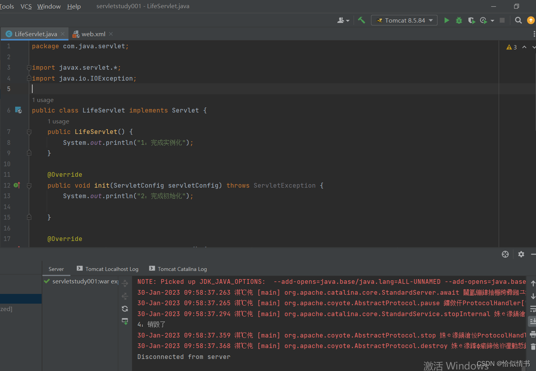
Task: Click the class gutter icon on line 6
Action: pyautogui.click(x=18, y=110)
